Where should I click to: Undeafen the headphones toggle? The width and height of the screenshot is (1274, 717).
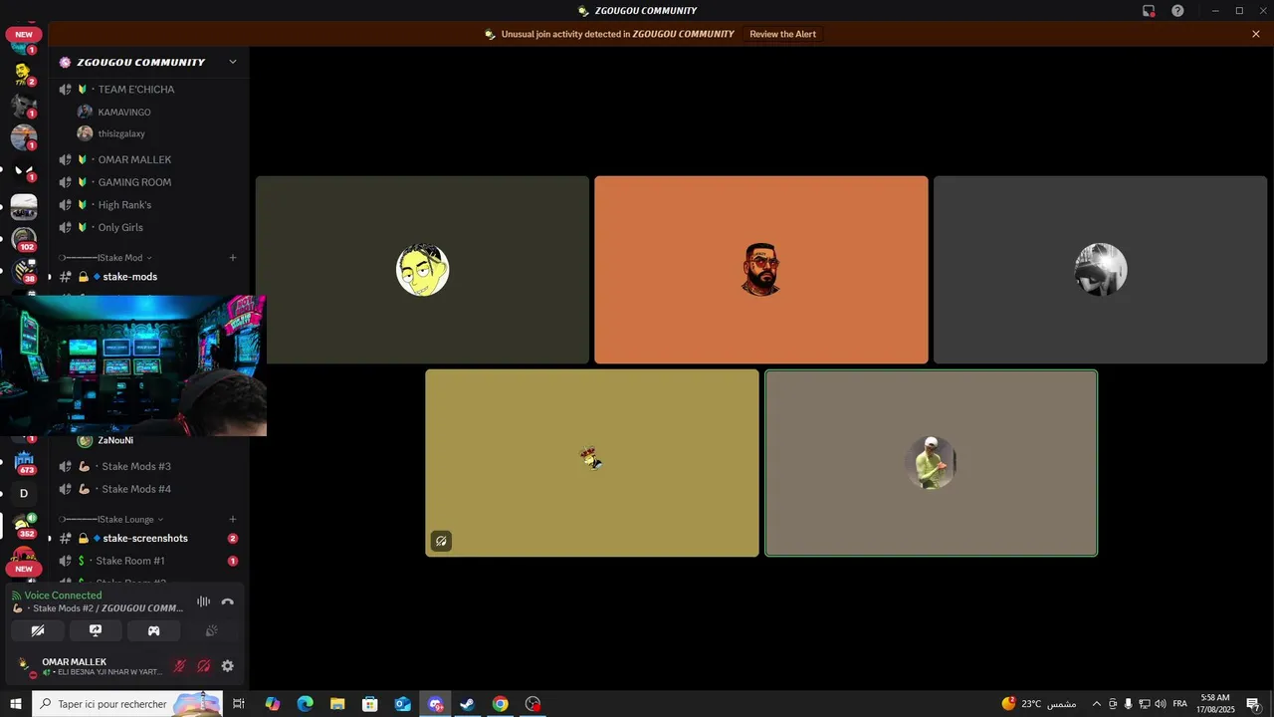[204, 666]
